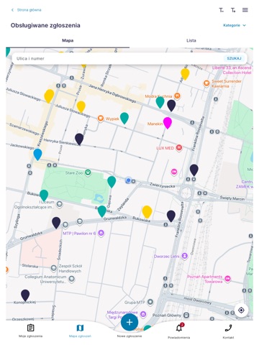Select the dark pin on Henryka Sienkiewicza
Viewport: 259px width, 345px height.
[x=79, y=139]
